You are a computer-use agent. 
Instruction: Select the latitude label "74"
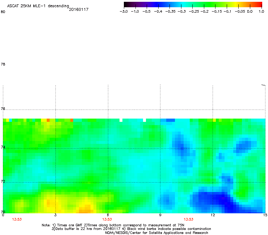point(3,147)
